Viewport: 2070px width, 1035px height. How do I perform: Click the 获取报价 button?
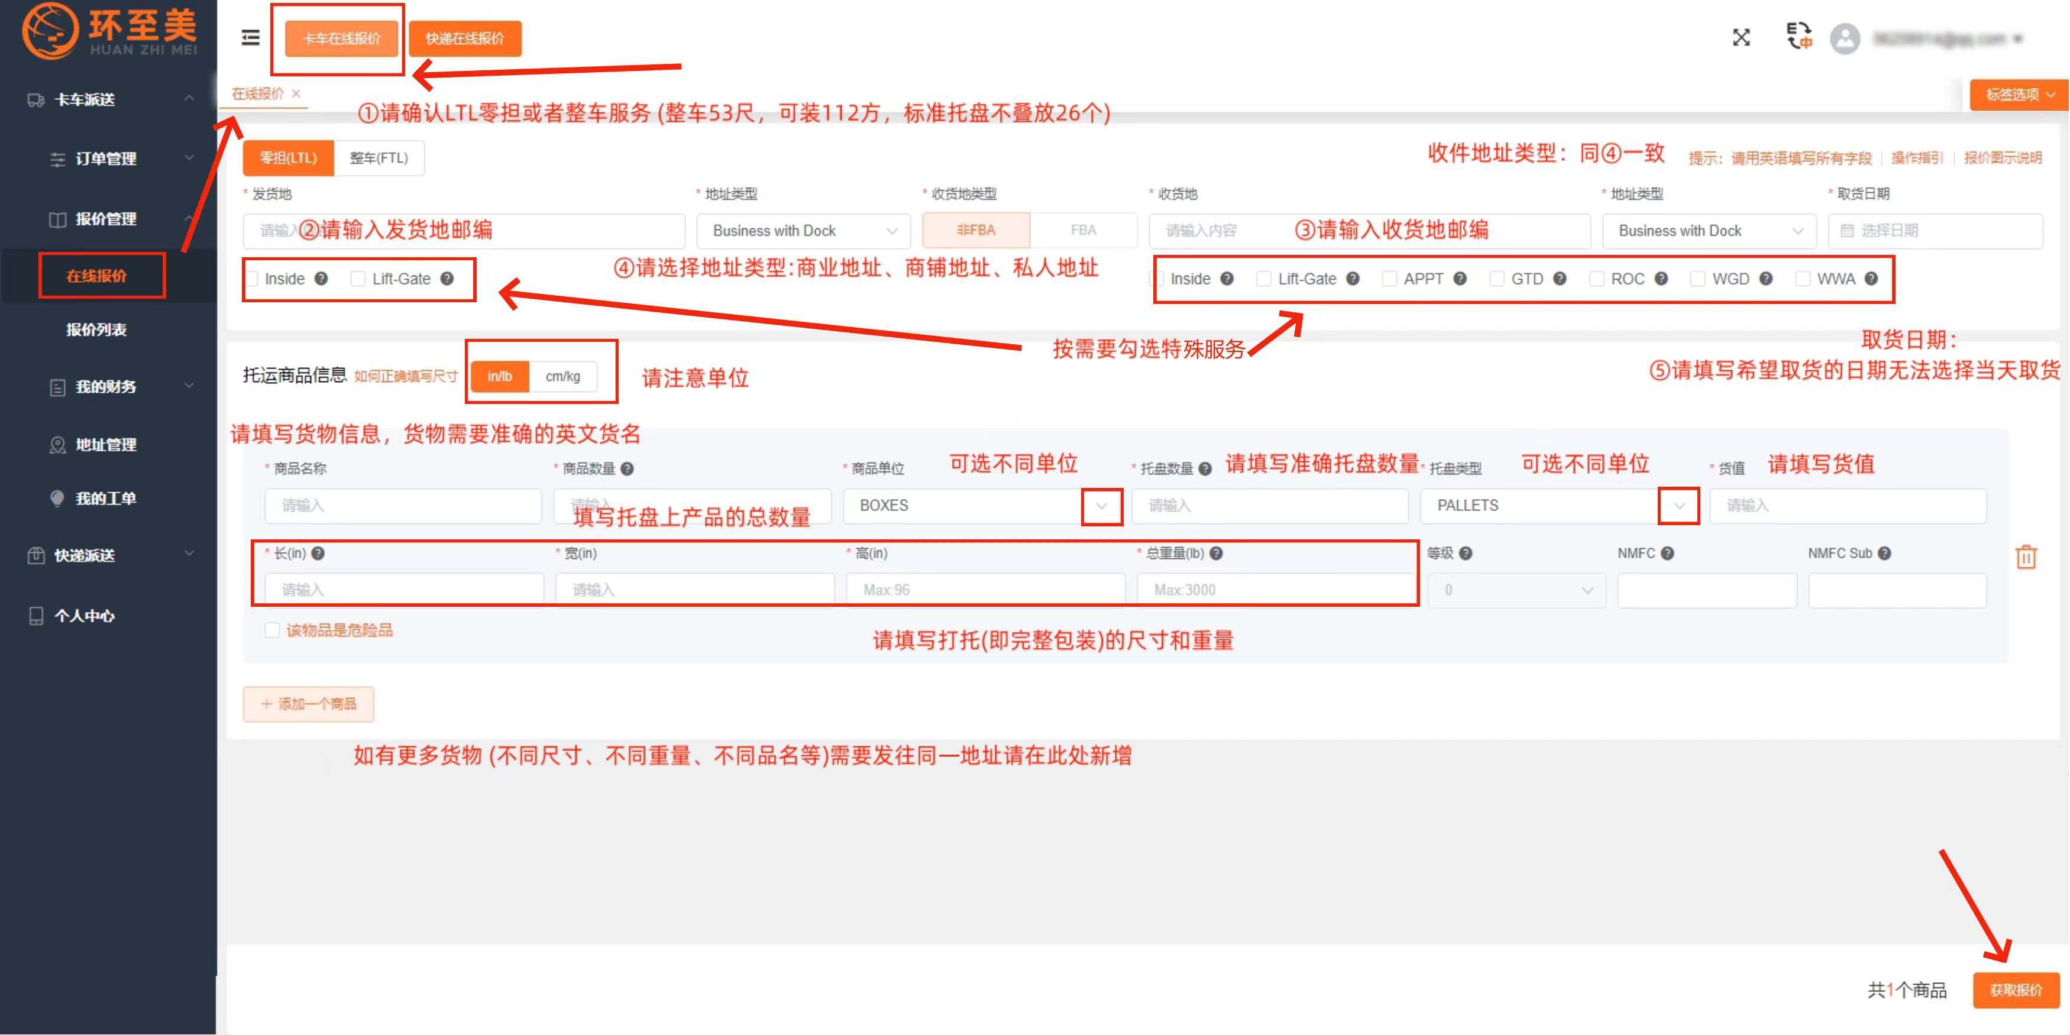[x=2016, y=990]
